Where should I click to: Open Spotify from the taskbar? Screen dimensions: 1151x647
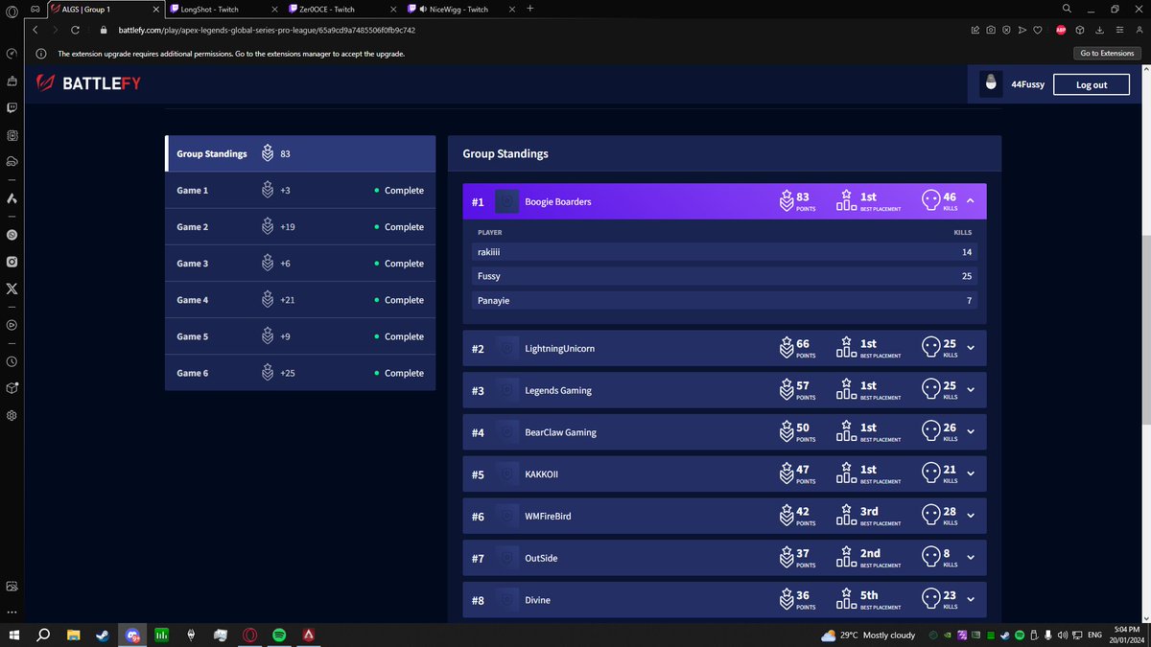(279, 635)
